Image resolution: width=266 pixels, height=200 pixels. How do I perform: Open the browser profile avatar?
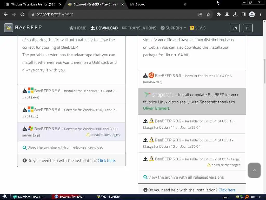pyautogui.click(x=252, y=14)
